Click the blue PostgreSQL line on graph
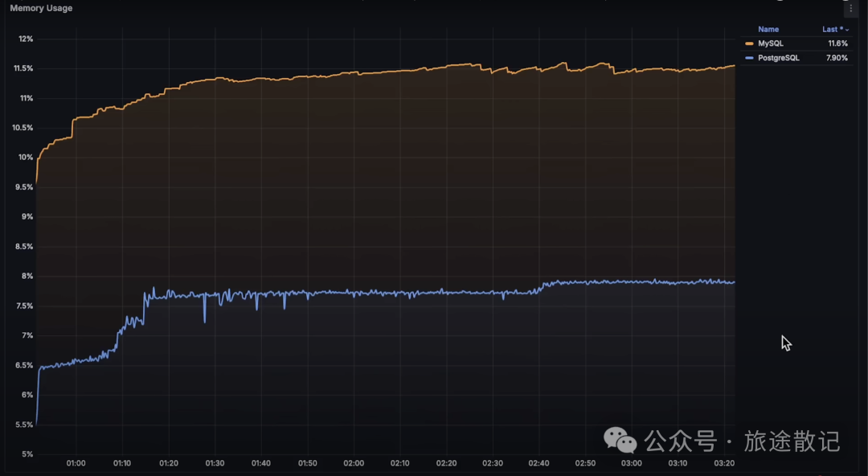This screenshot has height=476, width=868. 402,293
